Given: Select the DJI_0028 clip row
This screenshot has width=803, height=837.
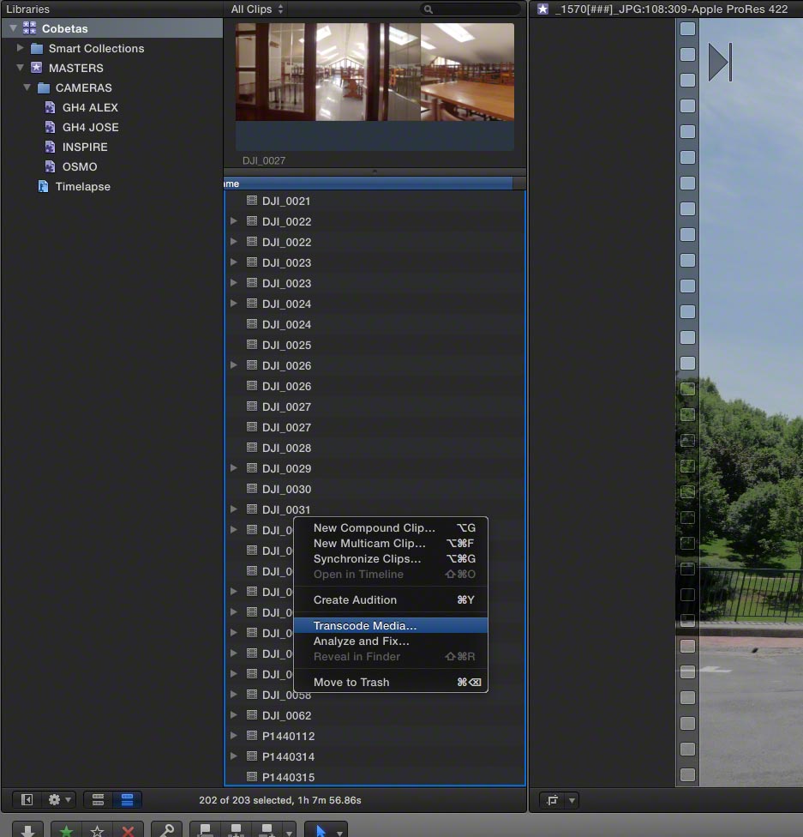Looking at the screenshot, I should [375, 448].
